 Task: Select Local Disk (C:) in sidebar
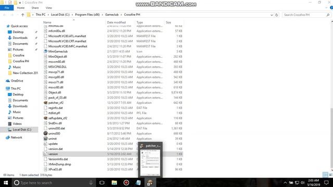[22, 129]
